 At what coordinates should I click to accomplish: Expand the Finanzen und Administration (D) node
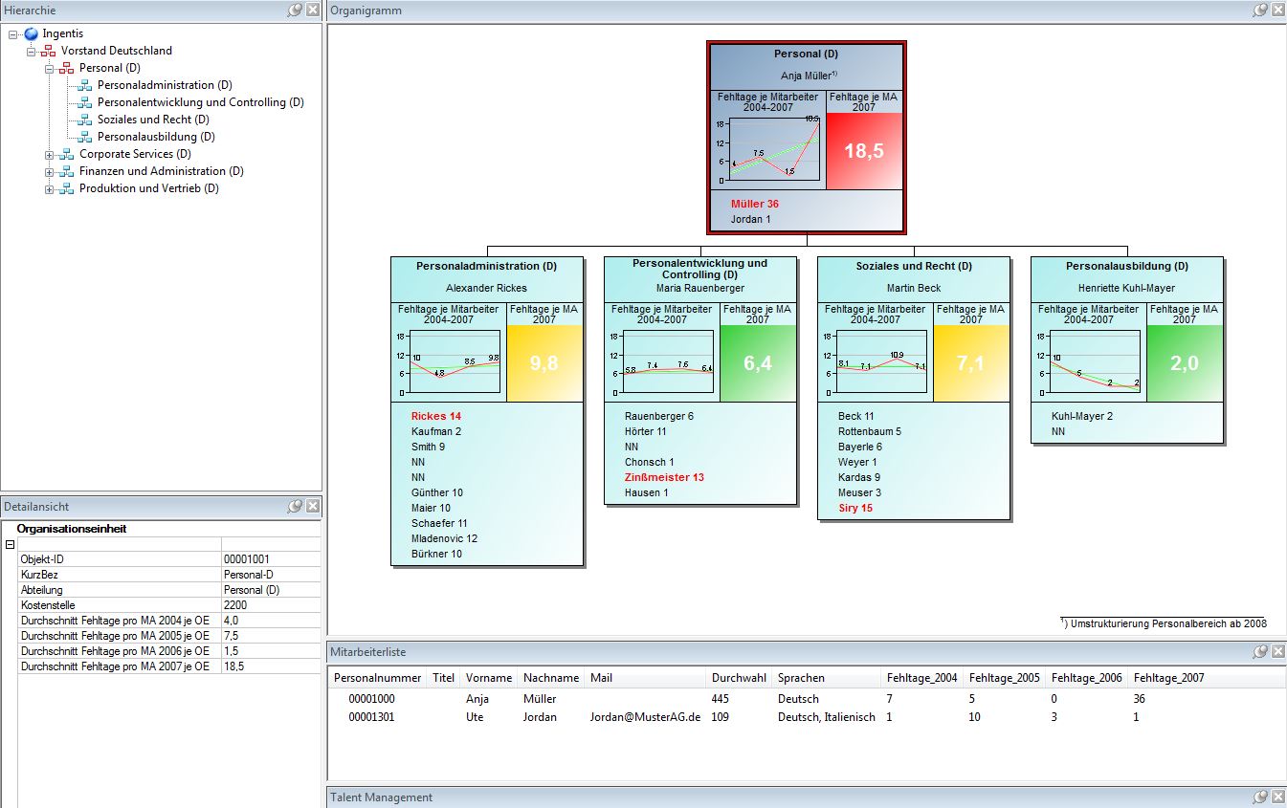[49, 171]
